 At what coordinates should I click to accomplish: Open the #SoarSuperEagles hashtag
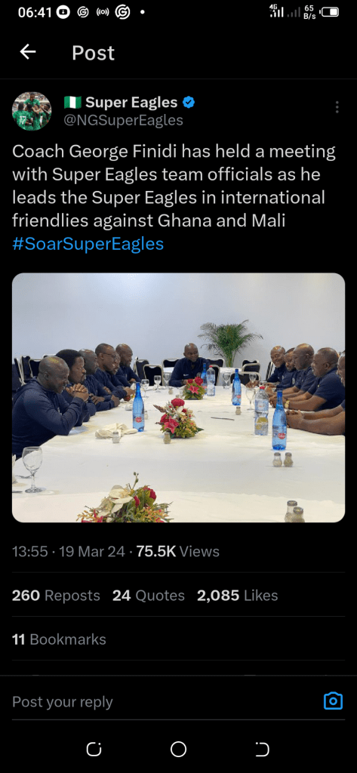(x=88, y=244)
